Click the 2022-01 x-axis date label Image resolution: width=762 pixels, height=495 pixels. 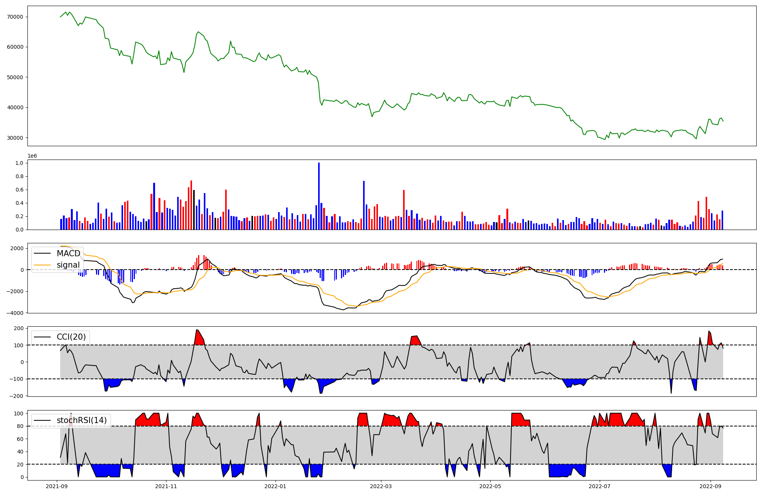[275, 486]
